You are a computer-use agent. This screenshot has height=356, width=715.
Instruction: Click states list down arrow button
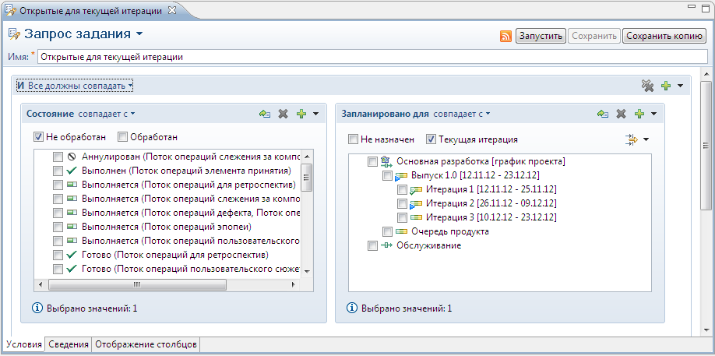tap(306, 272)
